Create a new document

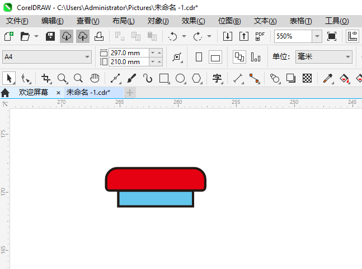[9, 36]
